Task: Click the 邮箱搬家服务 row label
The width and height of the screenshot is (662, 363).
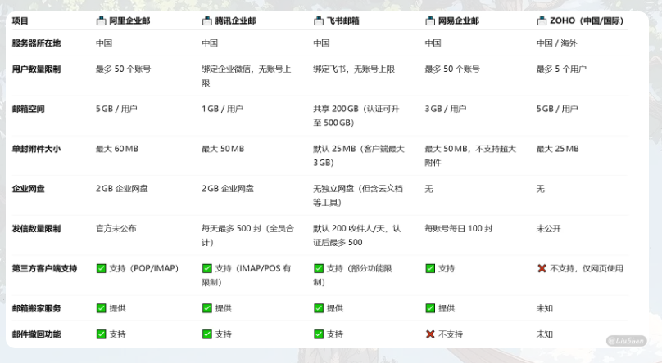Action: [36, 308]
